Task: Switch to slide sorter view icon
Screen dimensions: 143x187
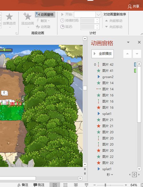Action: pyautogui.click(x=65, y=185)
